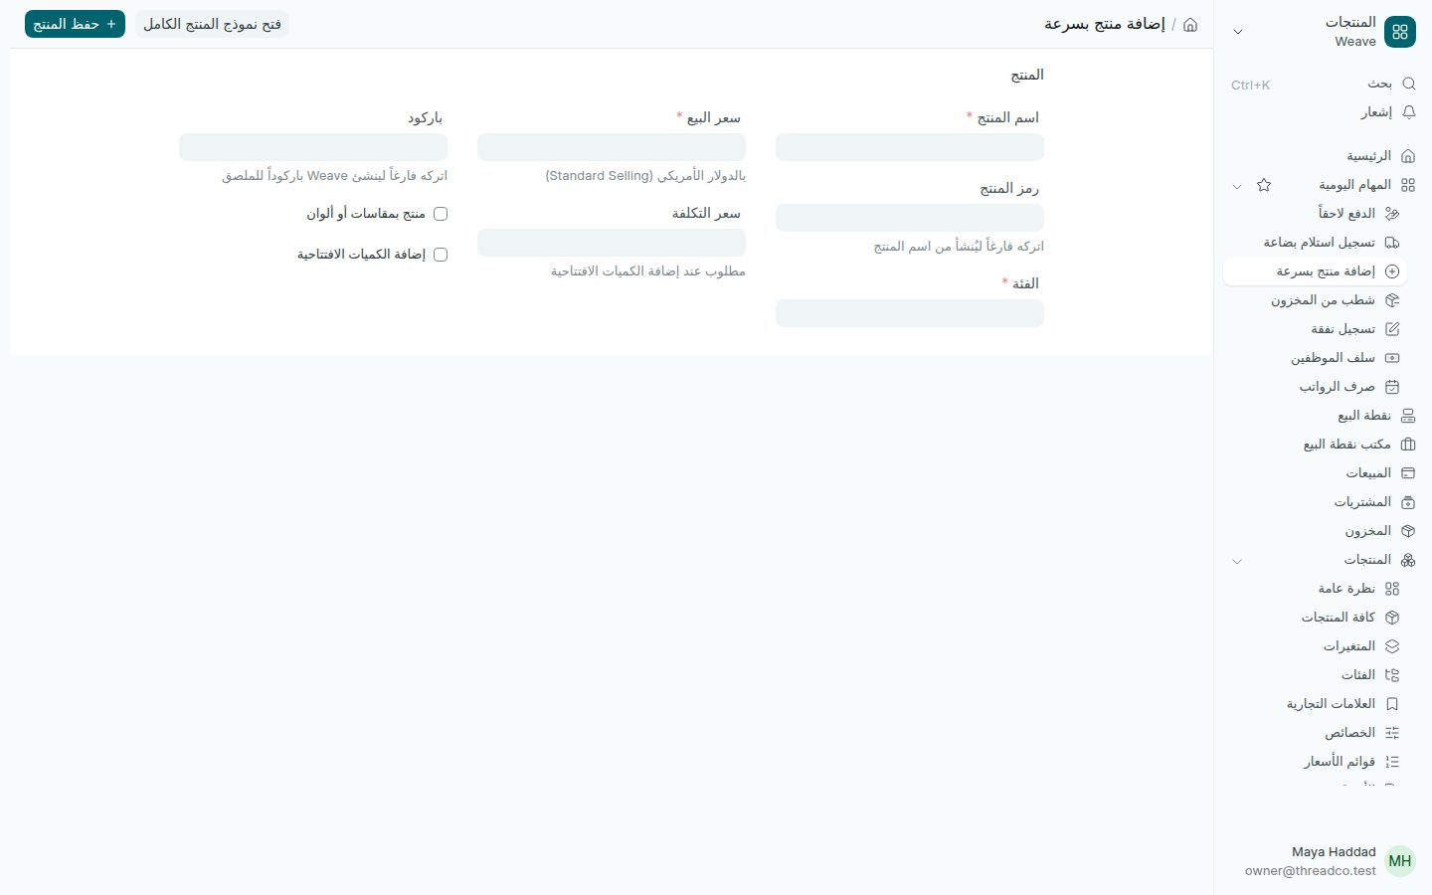
Task: Click the المشتريات bag icon
Action: coord(1408,502)
